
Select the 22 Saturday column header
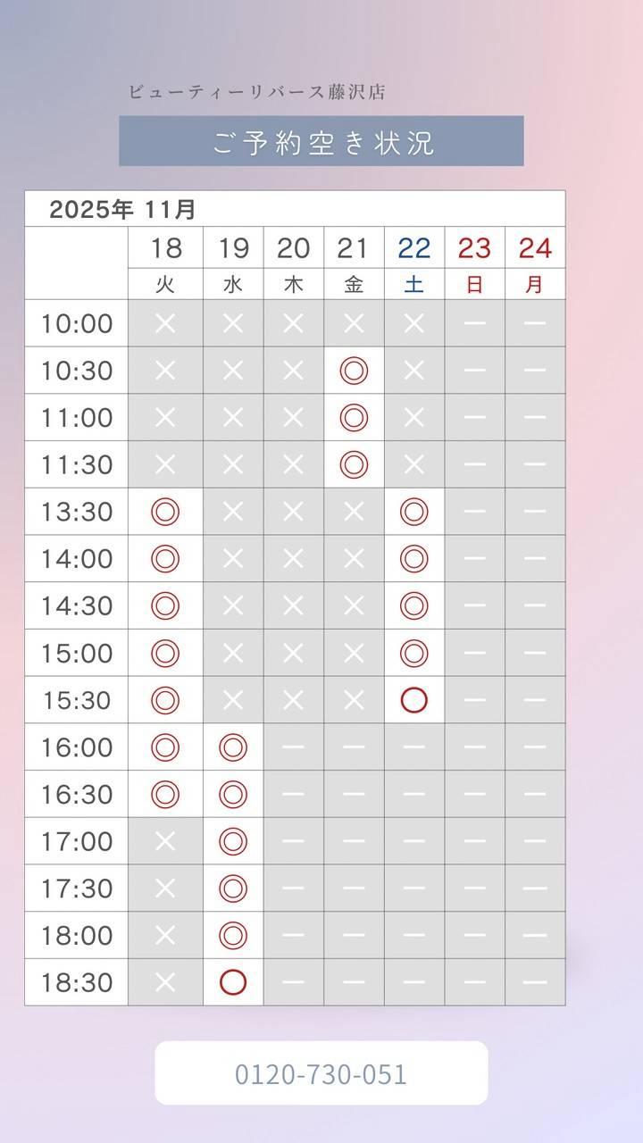pos(414,263)
